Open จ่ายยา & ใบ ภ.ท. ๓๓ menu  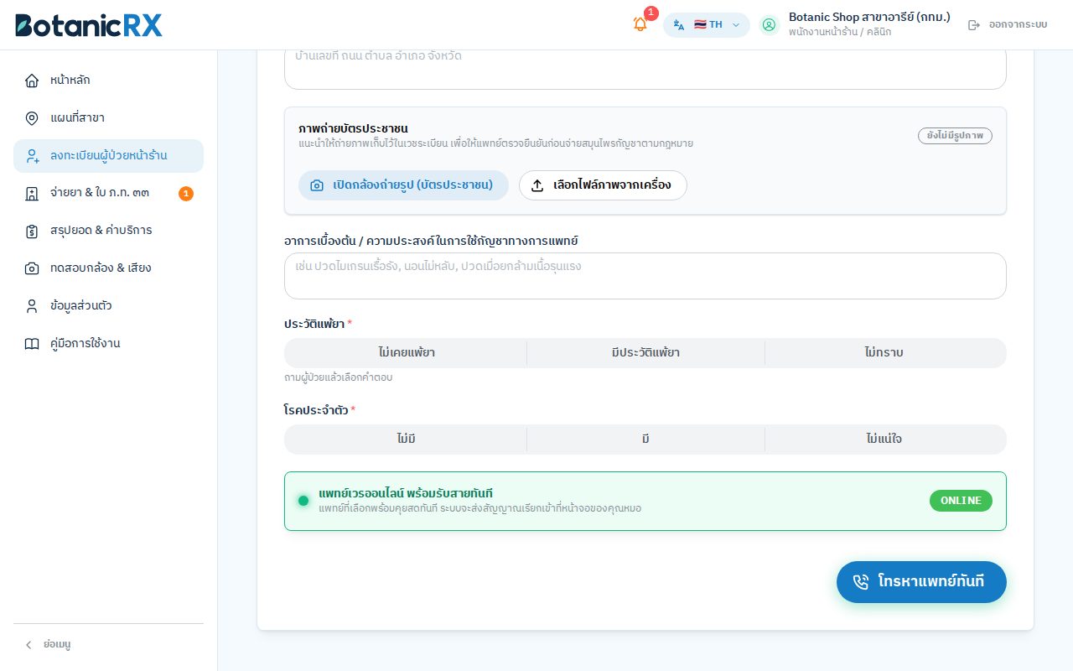(x=108, y=194)
